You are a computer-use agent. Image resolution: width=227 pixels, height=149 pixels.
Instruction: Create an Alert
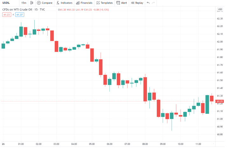122,3
